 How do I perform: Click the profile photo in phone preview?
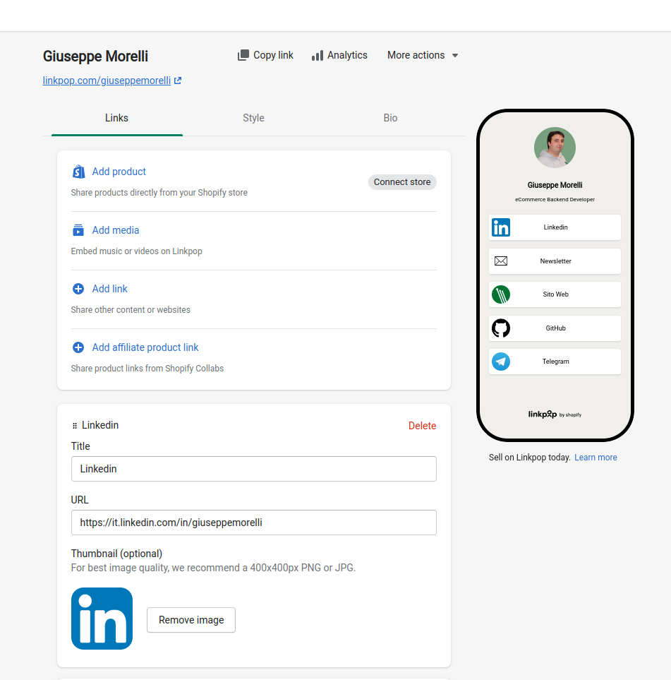(x=555, y=148)
